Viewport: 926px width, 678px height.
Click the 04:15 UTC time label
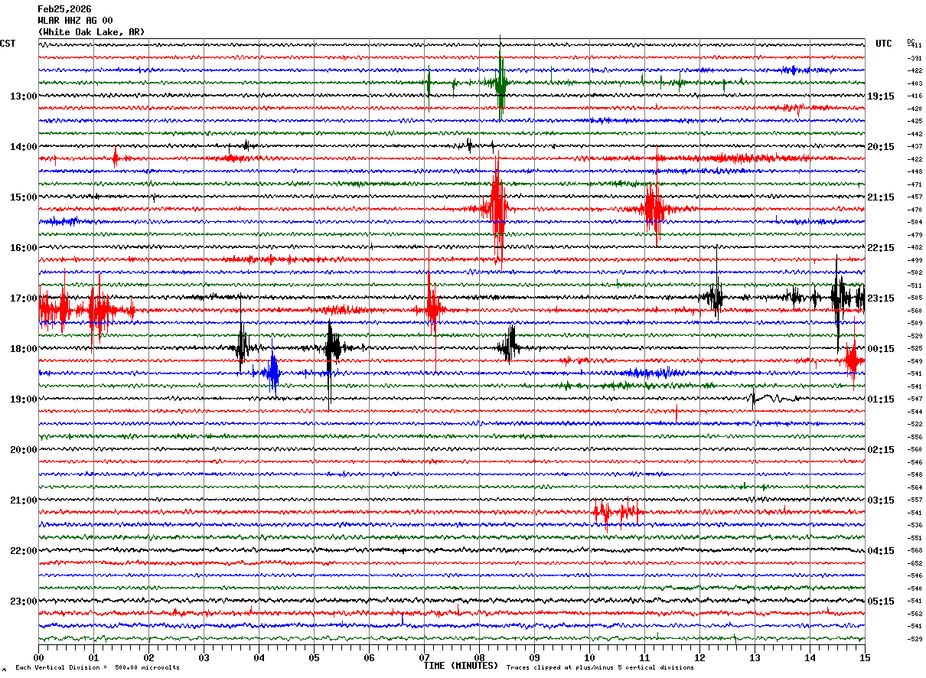(881, 551)
